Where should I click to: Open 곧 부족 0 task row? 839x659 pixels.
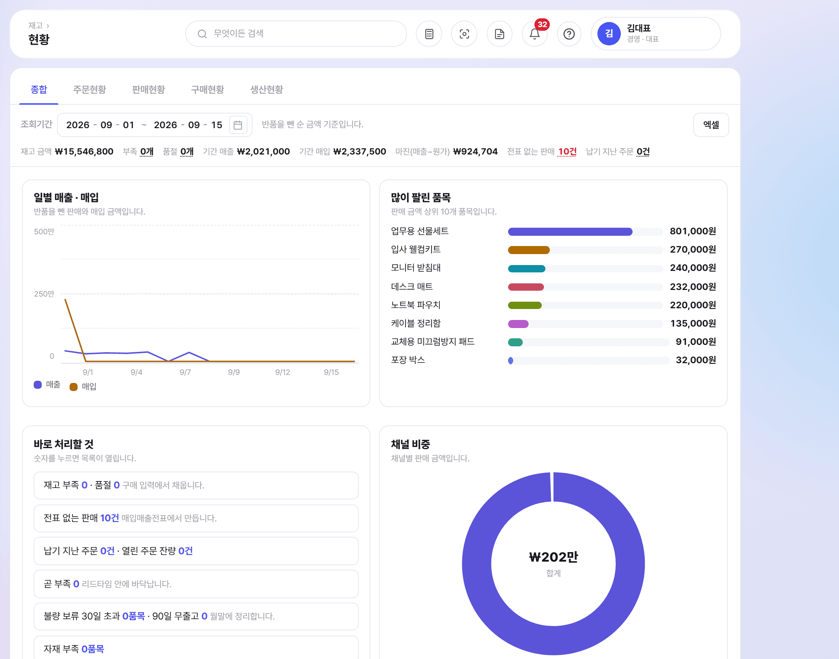pyautogui.click(x=196, y=584)
